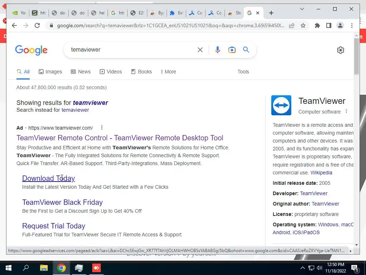Open the tab search chevron
This screenshot has width=366, height=275.
tap(302, 9)
